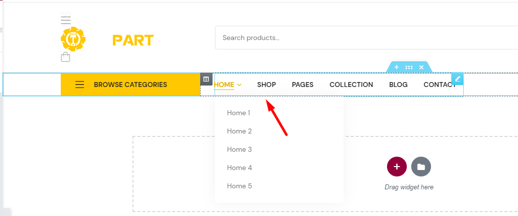Select the Collection menu item

point(351,85)
